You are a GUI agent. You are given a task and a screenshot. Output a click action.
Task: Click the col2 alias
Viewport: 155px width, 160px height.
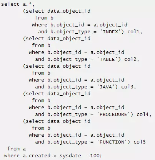coord(130,59)
